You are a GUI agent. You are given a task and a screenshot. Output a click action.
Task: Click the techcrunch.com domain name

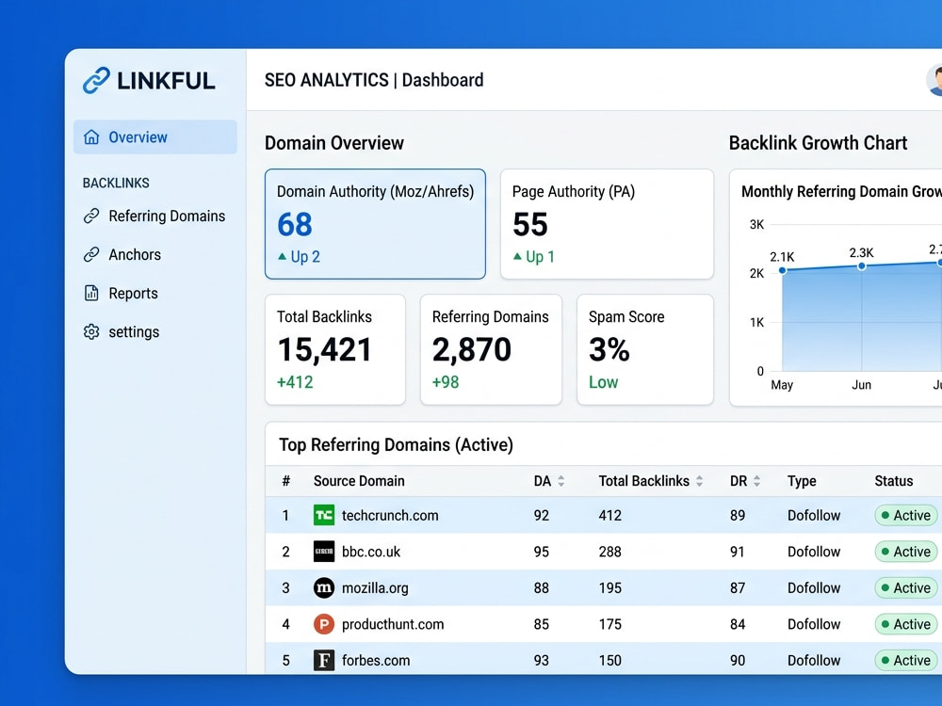[390, 515]
